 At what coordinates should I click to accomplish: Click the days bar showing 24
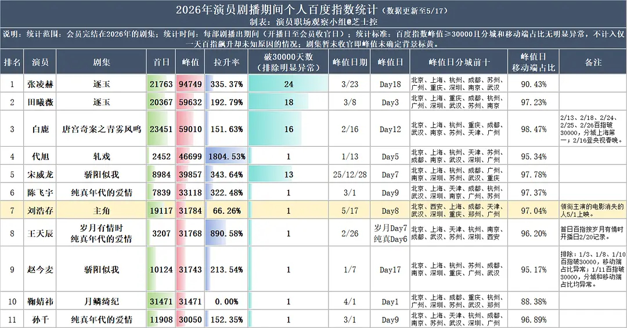point(289,84)
